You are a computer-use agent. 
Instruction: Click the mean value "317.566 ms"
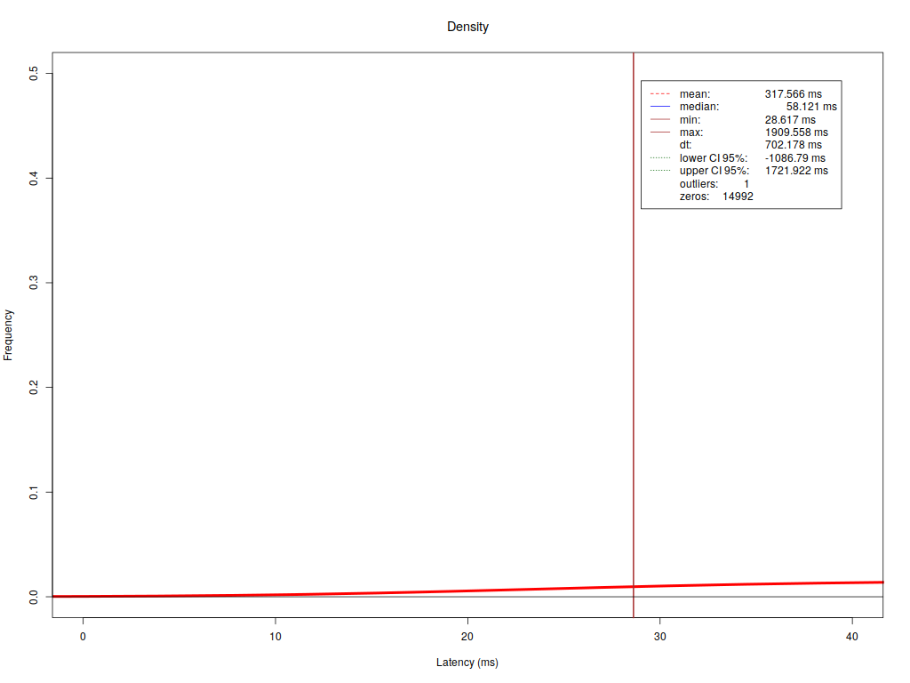(x=793, y=94)
